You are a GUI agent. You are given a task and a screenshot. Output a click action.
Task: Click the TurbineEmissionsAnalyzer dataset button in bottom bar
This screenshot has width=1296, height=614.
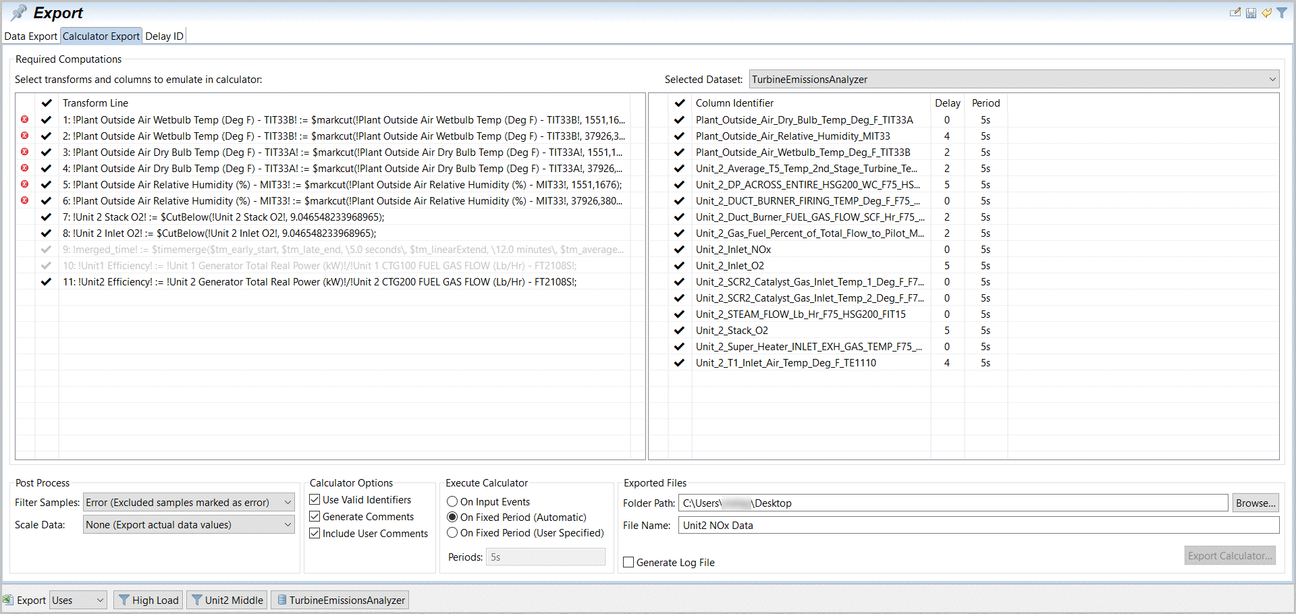340,600
